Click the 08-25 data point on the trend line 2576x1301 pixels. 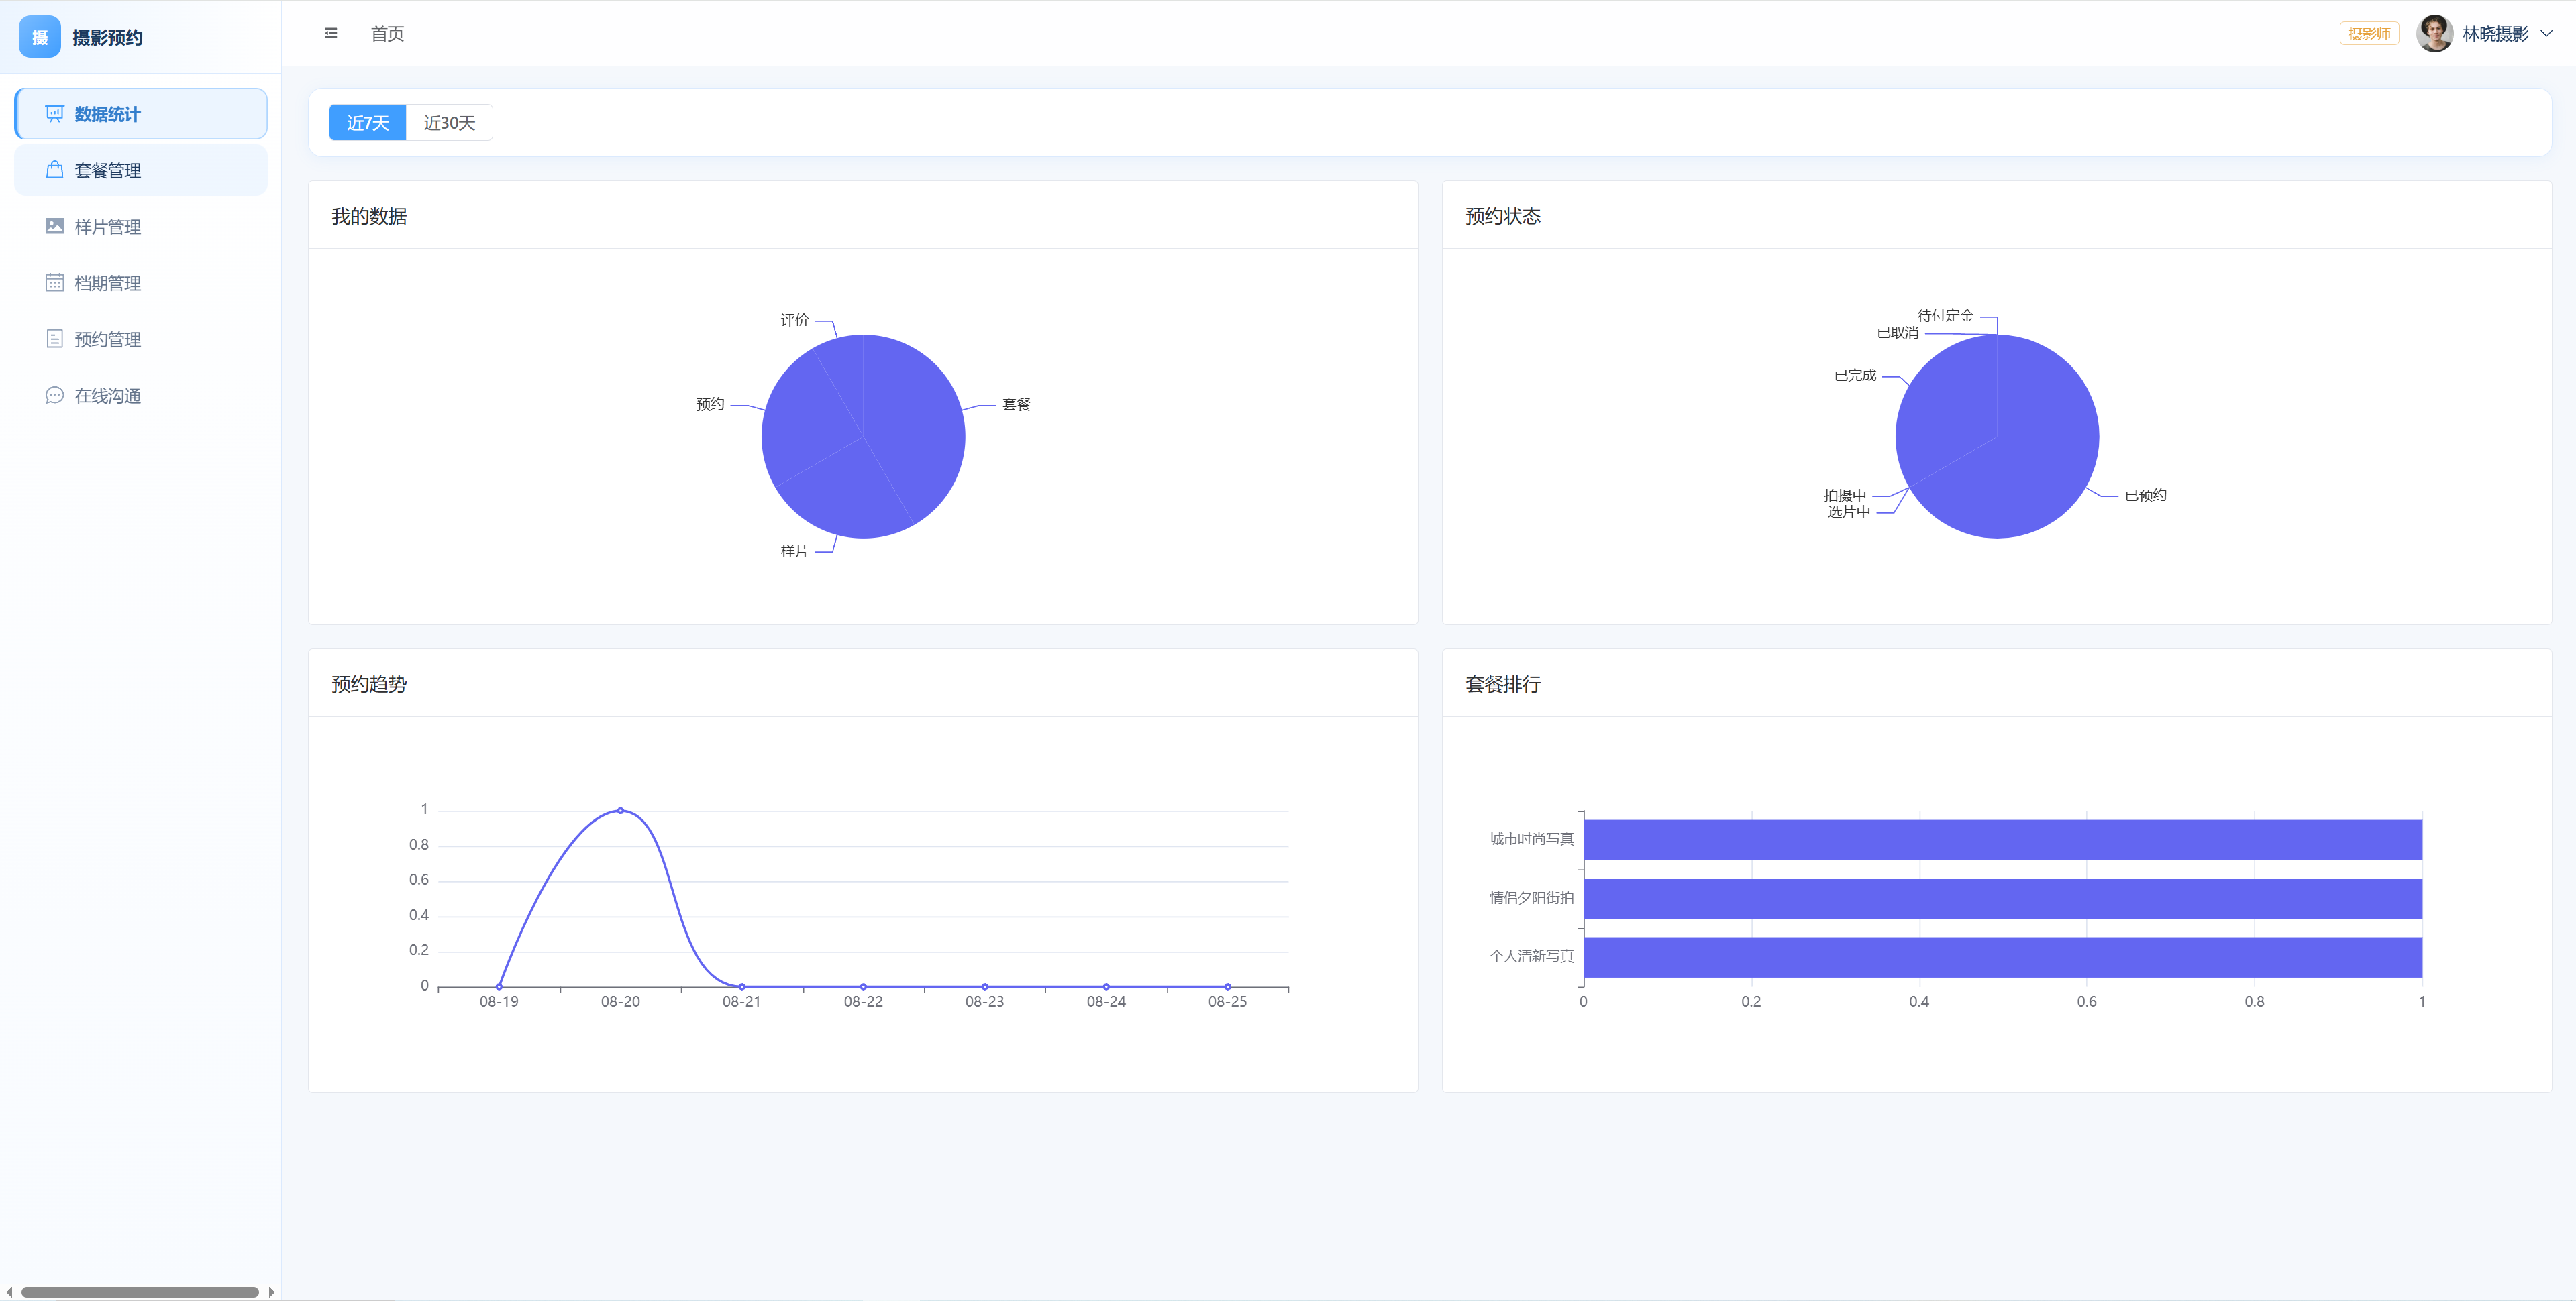(1228, 986)
